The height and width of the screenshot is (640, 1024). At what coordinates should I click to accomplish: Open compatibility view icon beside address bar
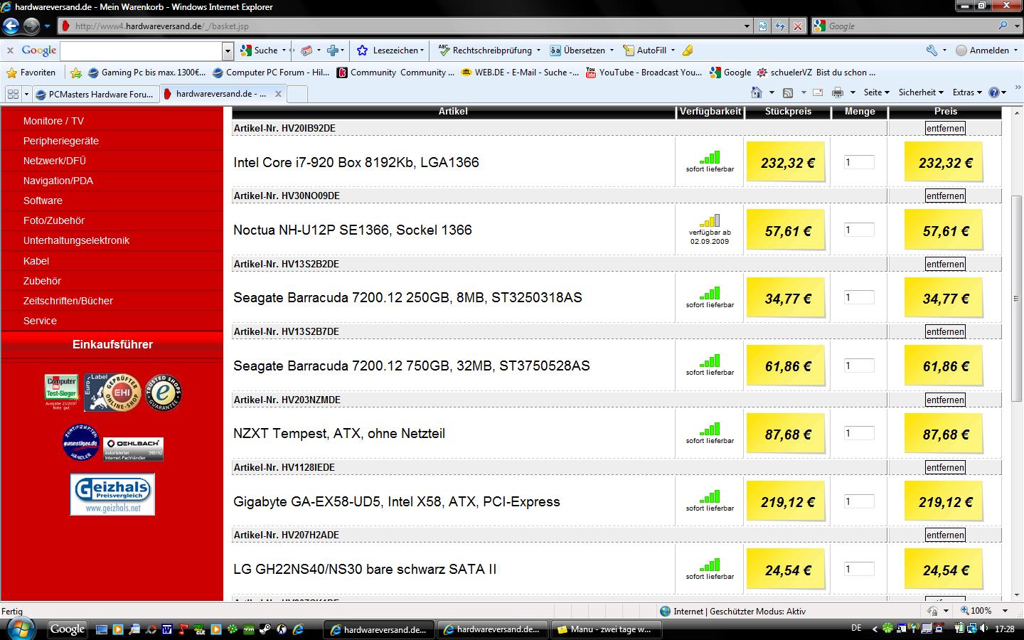click(762, 26)
